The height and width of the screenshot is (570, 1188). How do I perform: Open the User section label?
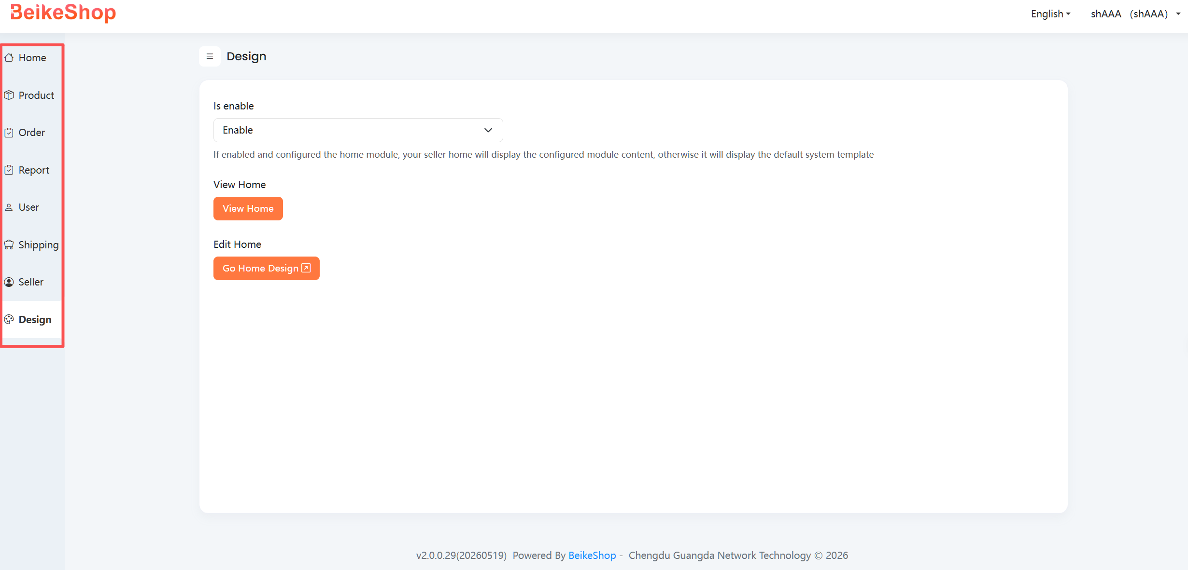(x=29, y=207)
